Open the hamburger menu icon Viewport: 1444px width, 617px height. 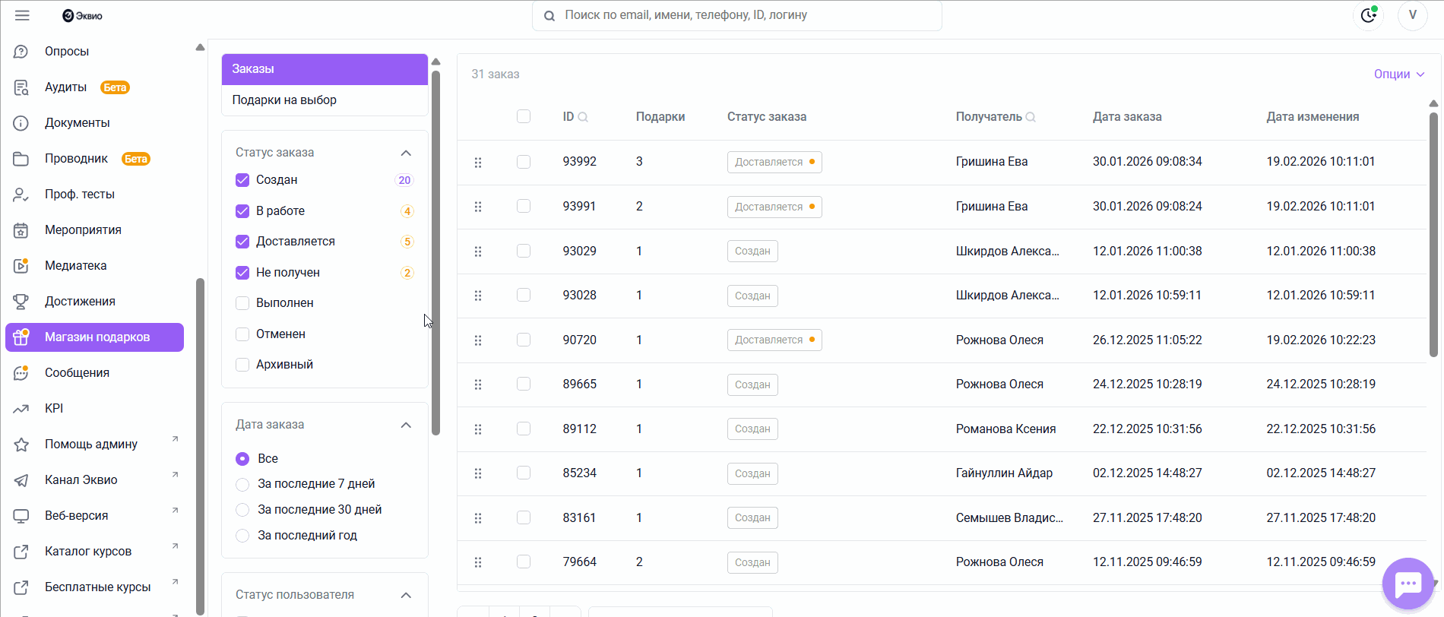click(x=22, y=15)
